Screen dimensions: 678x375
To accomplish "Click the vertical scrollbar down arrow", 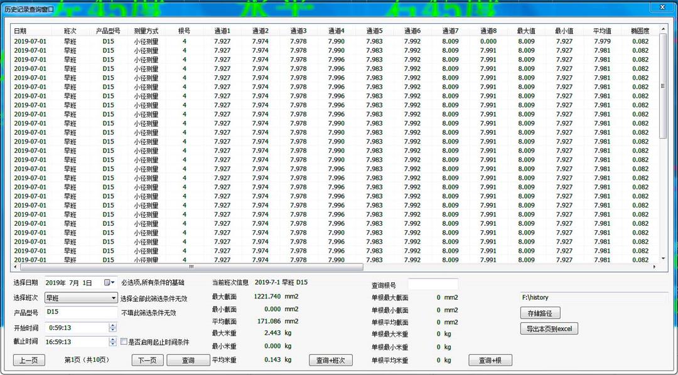I will pyautogui.click(x=664, y=260).
